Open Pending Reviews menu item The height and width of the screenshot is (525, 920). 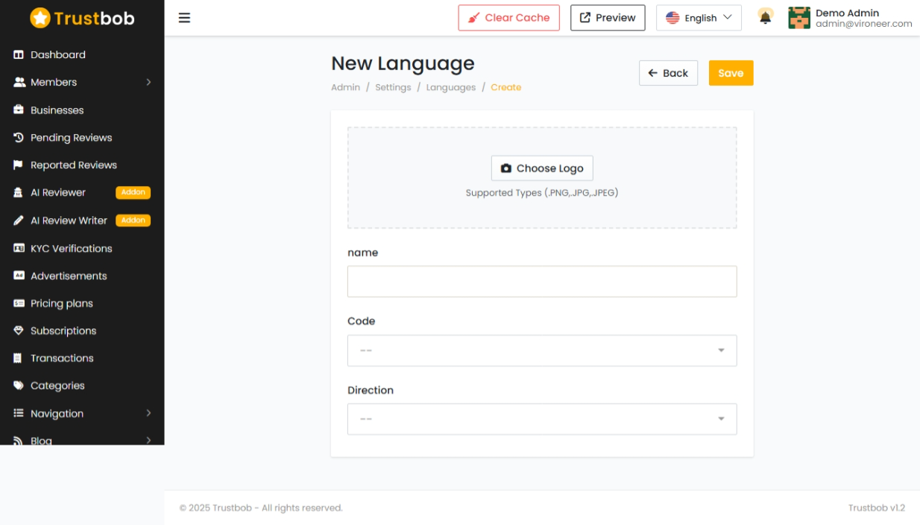coord(72,138)
